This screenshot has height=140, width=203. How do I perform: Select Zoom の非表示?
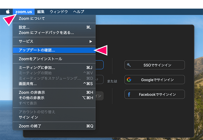(54, 92)
